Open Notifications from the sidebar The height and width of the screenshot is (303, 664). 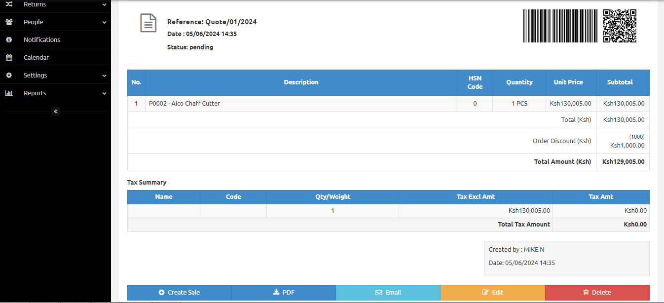tap(42, 40)
